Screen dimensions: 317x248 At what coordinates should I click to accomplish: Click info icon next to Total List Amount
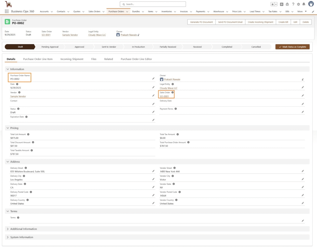[x=28, y=134]
